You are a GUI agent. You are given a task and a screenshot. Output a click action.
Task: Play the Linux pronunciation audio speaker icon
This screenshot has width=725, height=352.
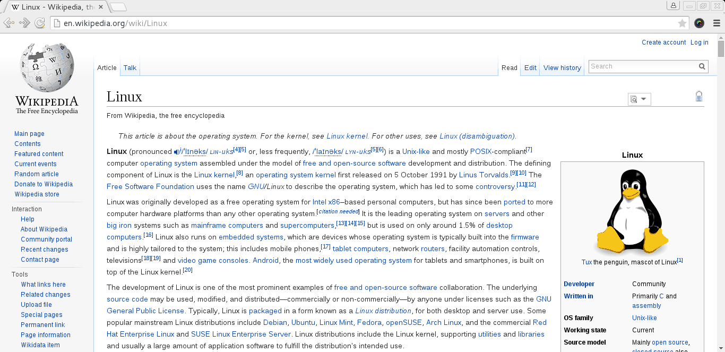click(177, 152)
